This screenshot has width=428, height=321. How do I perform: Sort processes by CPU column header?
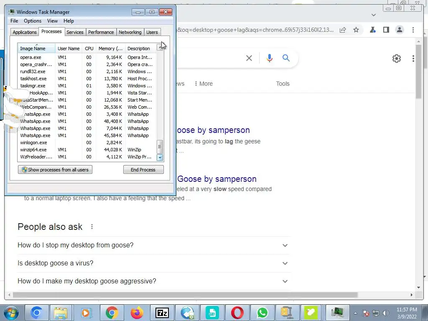(89, 48)
